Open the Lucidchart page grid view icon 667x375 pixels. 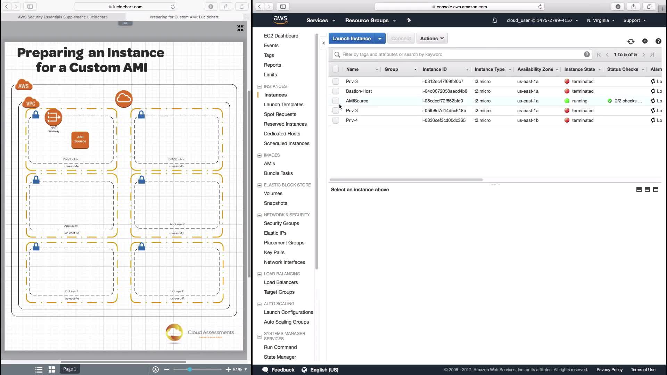[52, 369]
